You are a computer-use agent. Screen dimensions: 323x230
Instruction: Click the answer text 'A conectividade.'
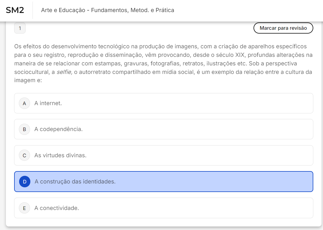[57, 208]
